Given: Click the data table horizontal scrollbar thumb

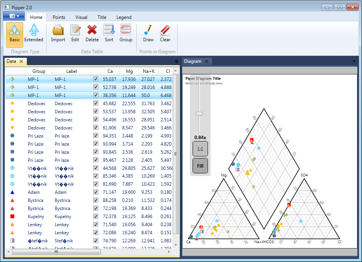Looking at the screenshot, I should 56,252.
